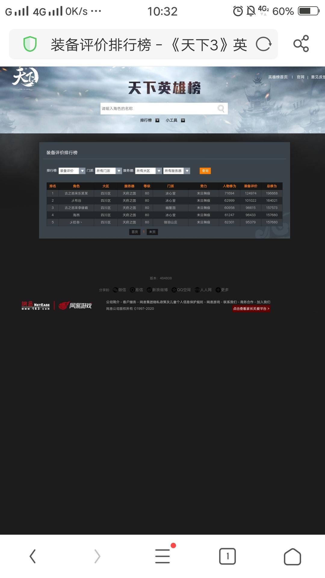Tap the battery status icon
Screen dimensions: 325x578
coord(308,11)
